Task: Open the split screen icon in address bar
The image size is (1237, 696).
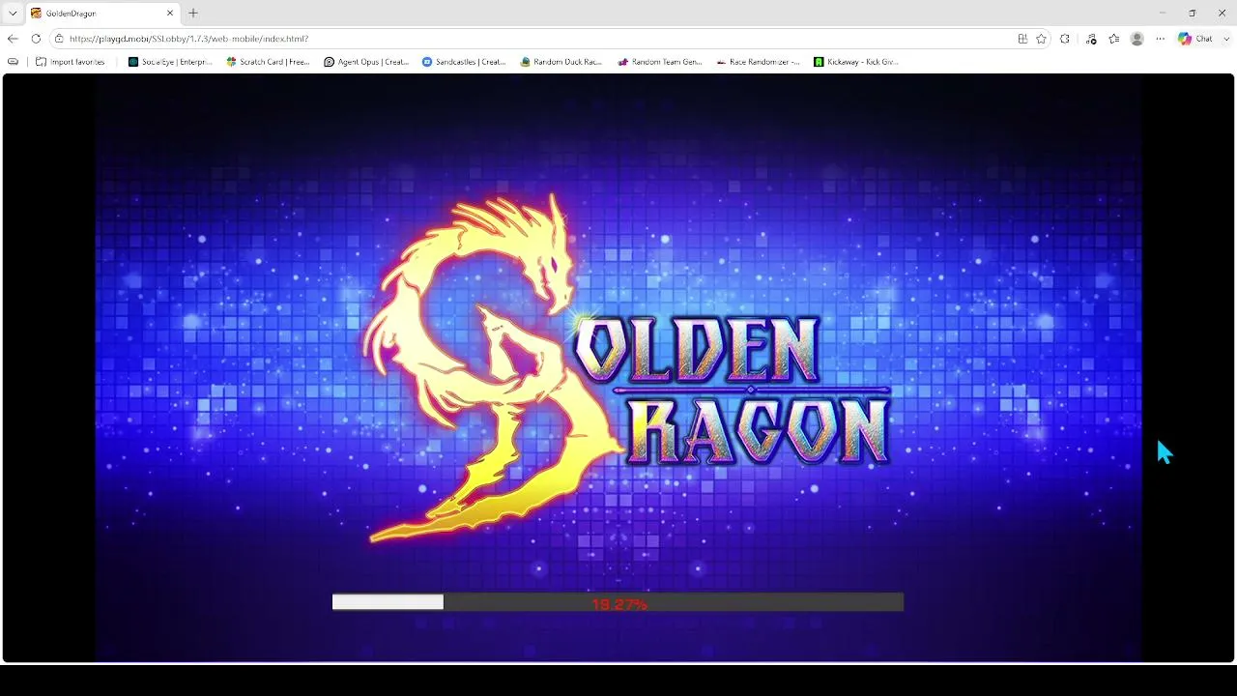Action: [1022, 39]
